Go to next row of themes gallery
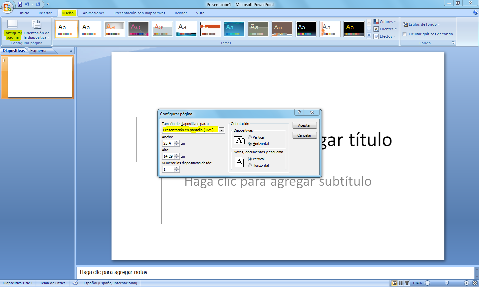This screenshot has height=287, width=479. click(x=369, y=29)
